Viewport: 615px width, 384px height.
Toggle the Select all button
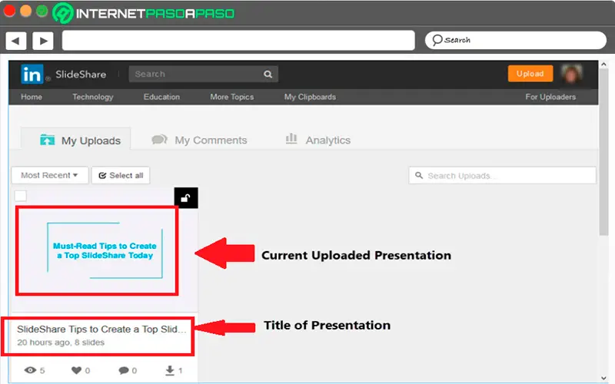tap(121, 175)
